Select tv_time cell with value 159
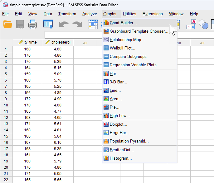The height and width of the screenshot is (183, 214). click(27, 74)
